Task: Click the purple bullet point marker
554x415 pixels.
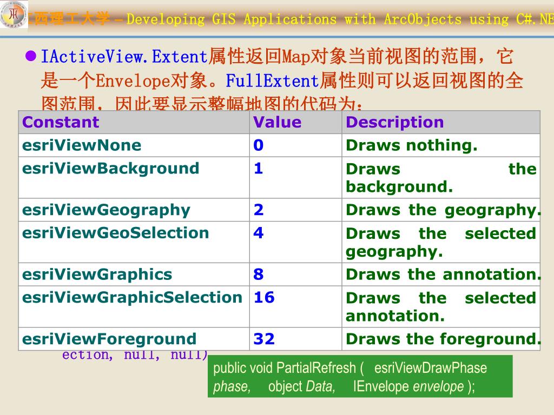Action: click(x=31, y=56)
